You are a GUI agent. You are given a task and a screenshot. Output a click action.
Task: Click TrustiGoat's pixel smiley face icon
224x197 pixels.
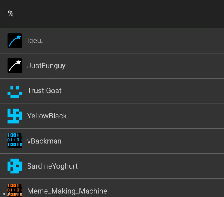[x=15, y=92]
